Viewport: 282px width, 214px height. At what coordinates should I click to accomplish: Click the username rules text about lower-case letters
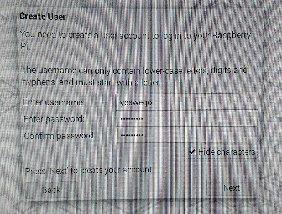134,76
